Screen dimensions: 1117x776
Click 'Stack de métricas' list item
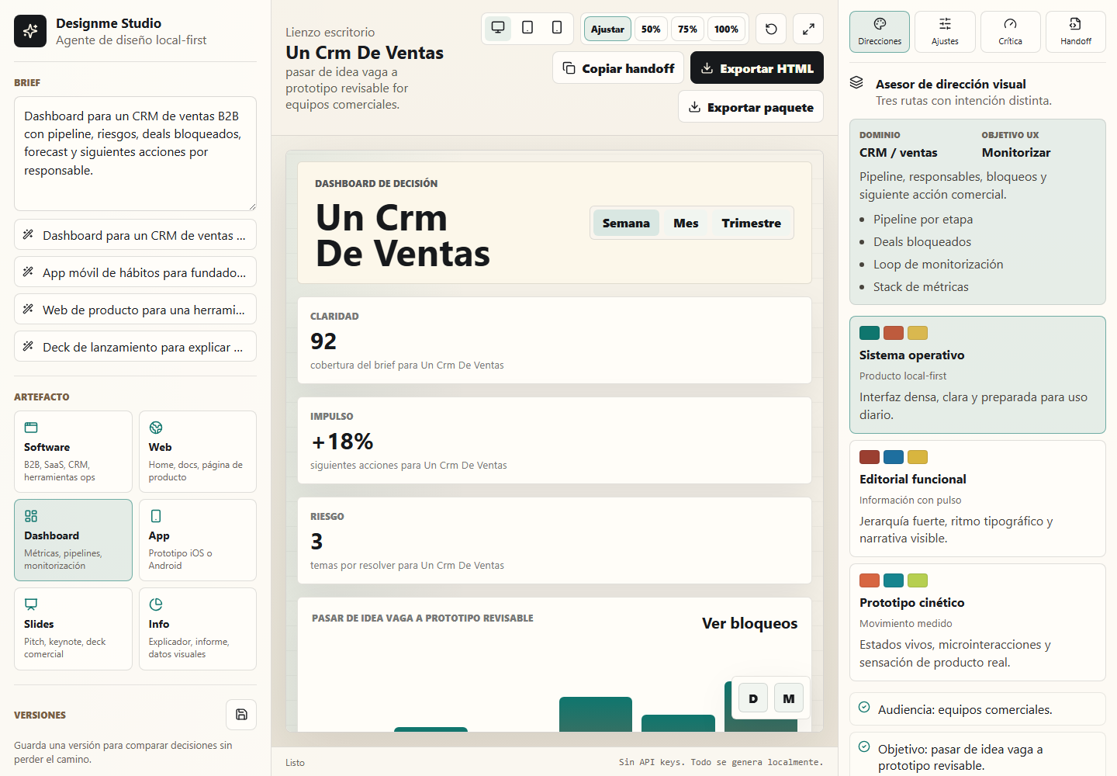(x=921, y=287)
